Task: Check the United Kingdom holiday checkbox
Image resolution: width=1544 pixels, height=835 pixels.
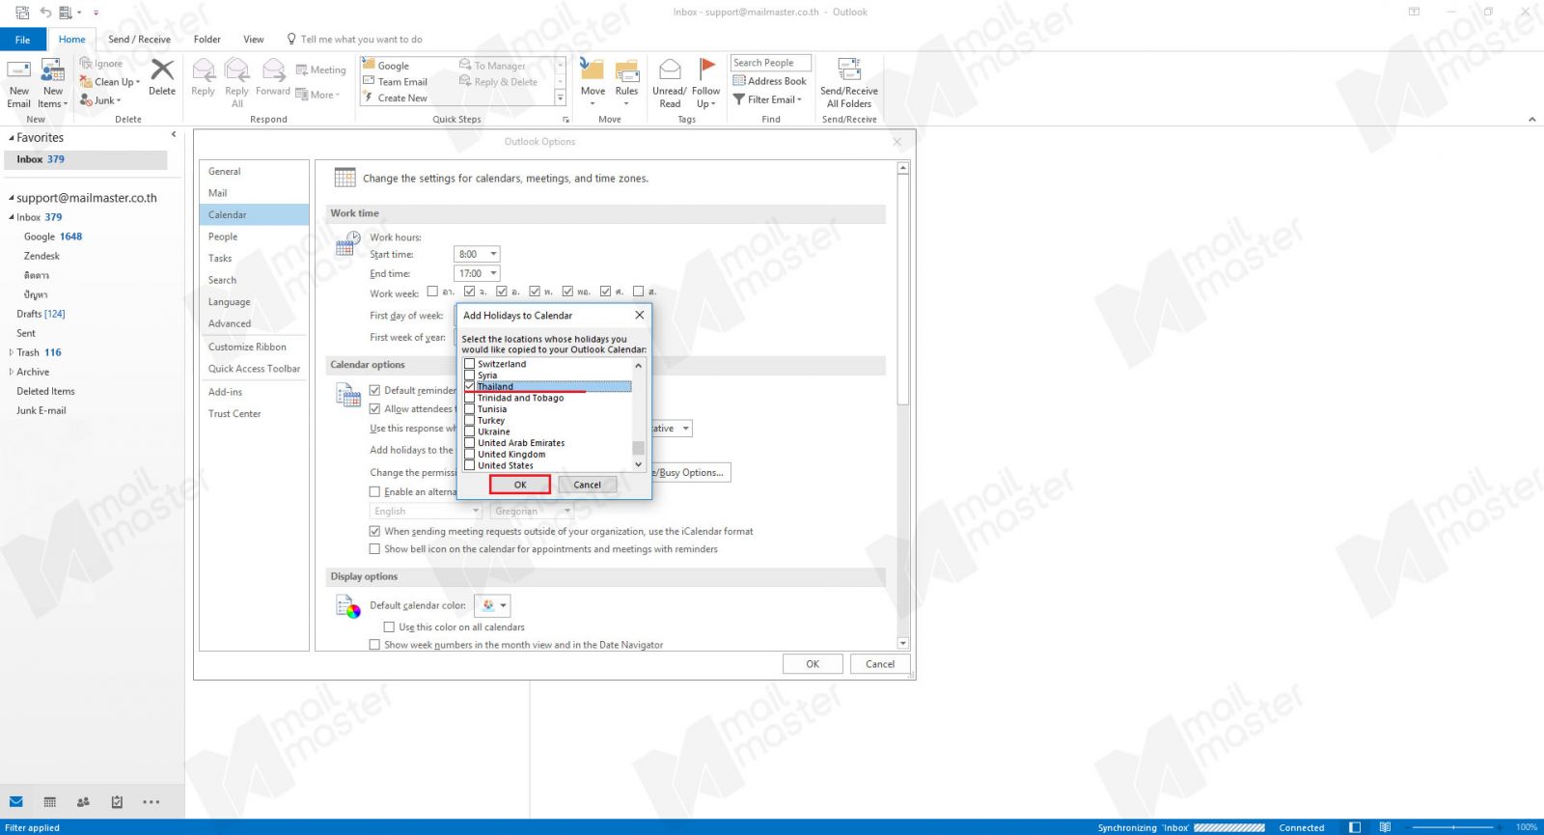Action: pyautogui.click(x=470, y=454)
